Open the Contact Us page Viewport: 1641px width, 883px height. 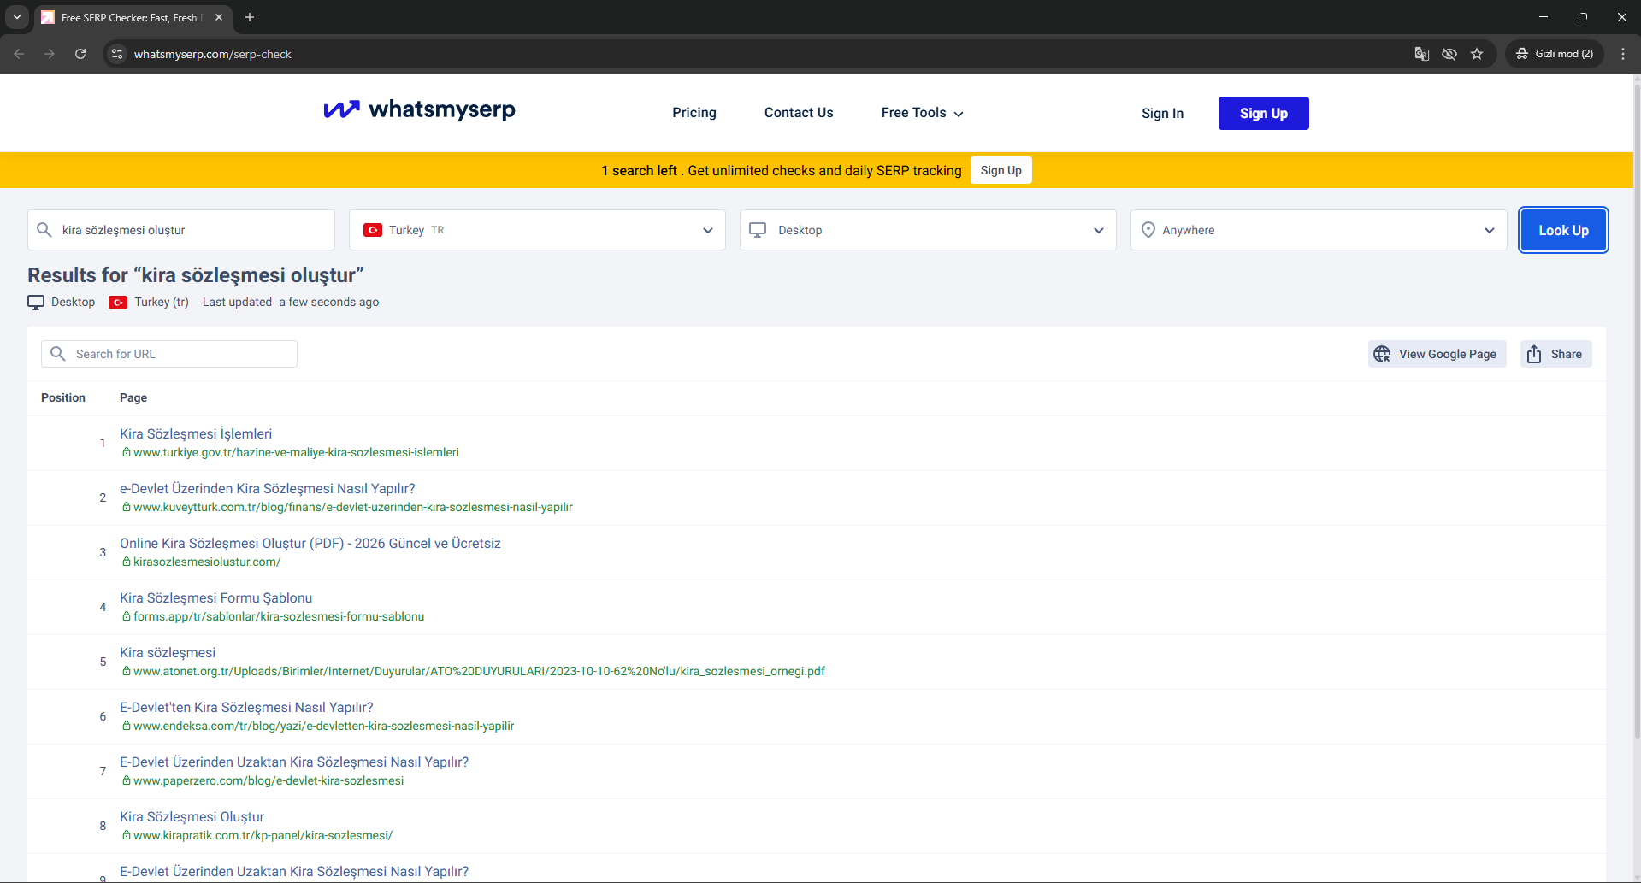tap(799, 113)
